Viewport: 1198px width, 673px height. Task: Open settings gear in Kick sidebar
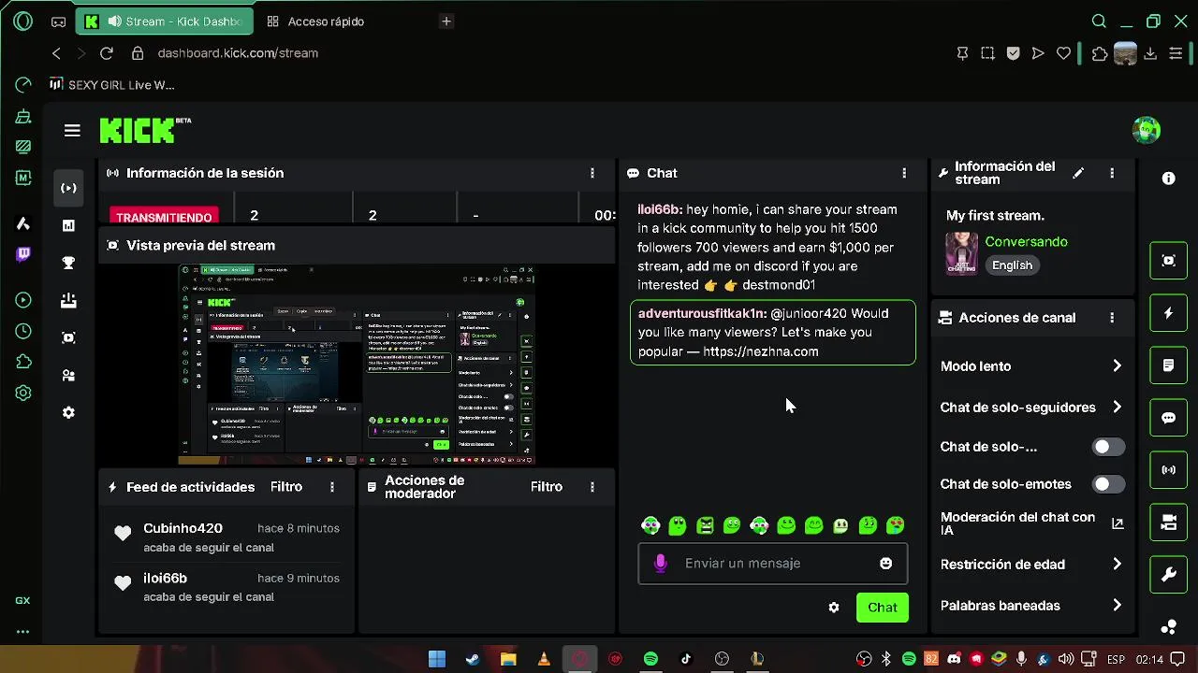pyautogui.click(x=68, y=412)
